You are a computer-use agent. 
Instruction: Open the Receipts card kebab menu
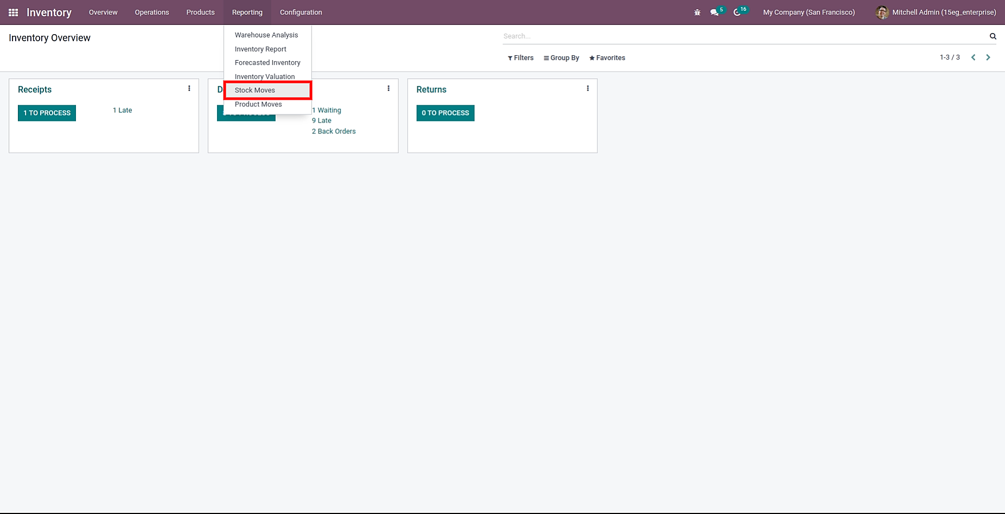pos(189,88)
